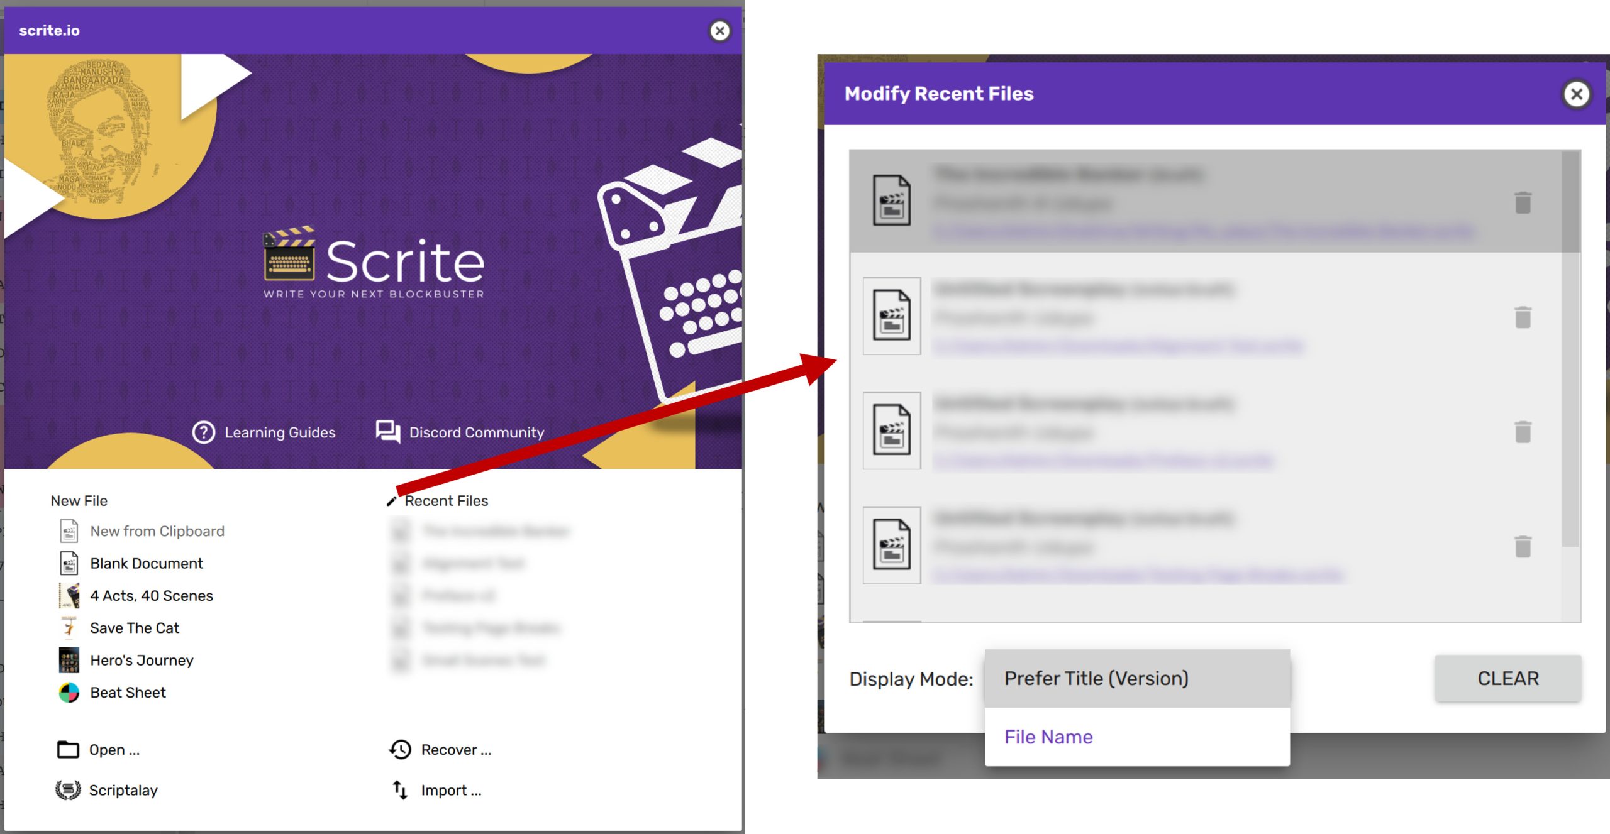1610x834 pixels.
Task: Open Discord Community link
Action: point(477,432)
